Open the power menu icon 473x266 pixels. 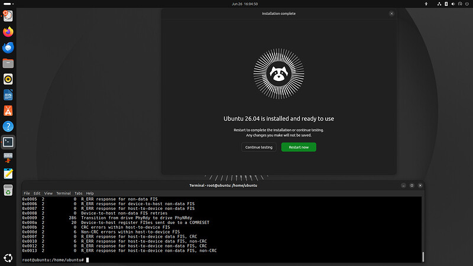point(467,4)
